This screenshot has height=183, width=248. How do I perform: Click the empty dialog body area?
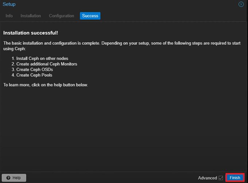(124, 128)
